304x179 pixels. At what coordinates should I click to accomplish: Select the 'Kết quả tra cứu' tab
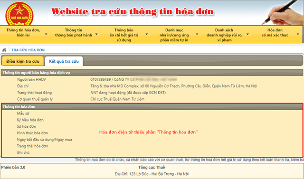click(x=64, y=61)
